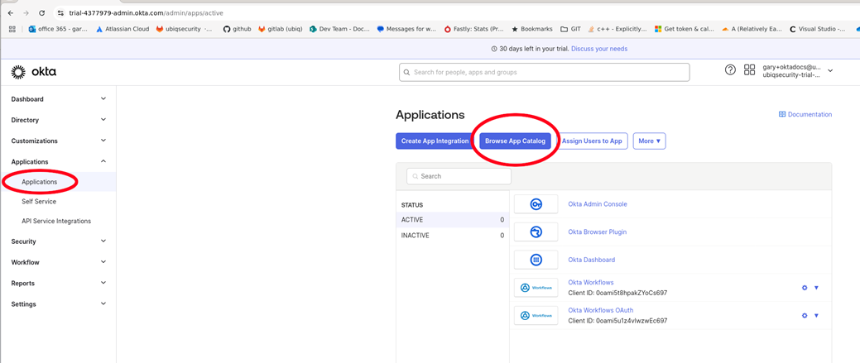Open the Okta Browser Plugin link
860x363 pixels.
[x=598, y=232]
